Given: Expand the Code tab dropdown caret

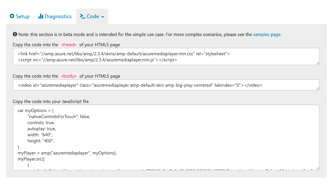Looking at the screenshot, I should coord(103,17).
